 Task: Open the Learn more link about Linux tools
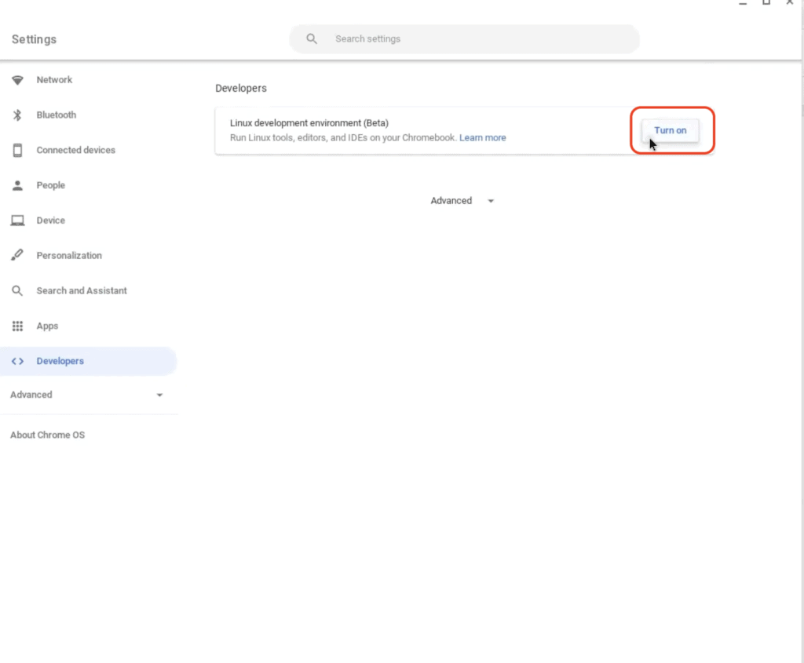[482, 137]
